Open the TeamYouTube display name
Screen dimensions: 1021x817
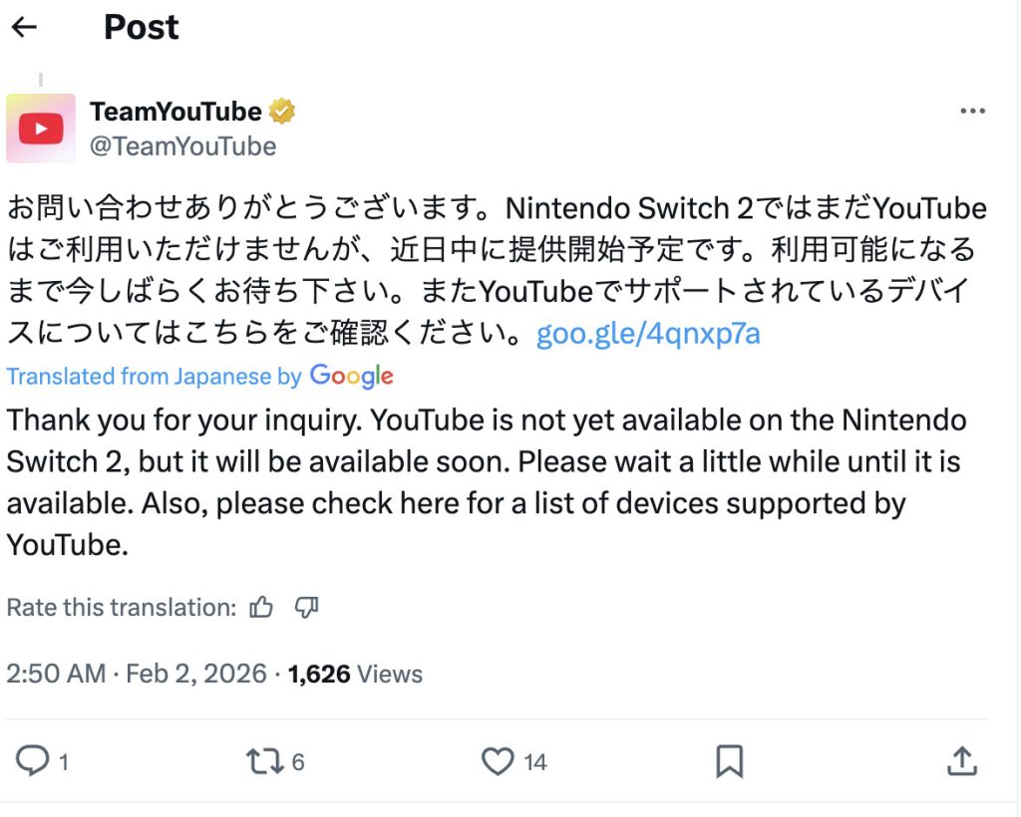click(175, 112)
